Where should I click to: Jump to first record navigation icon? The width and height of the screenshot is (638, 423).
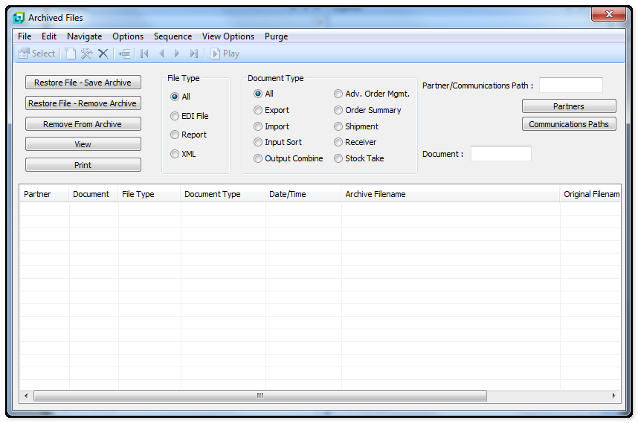pos(144,54)
